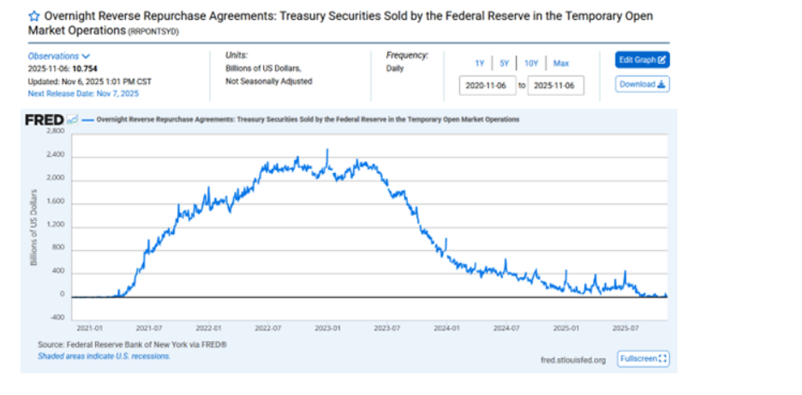Open the Download menu
Image resolution: width=802 pixels, height=395 pixels.
(x=642, y=84)
